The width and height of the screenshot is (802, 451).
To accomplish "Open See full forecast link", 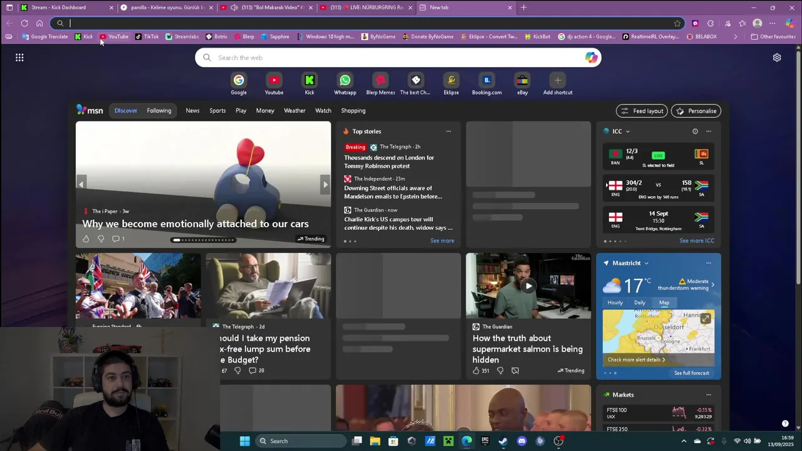I will point(692,373).
